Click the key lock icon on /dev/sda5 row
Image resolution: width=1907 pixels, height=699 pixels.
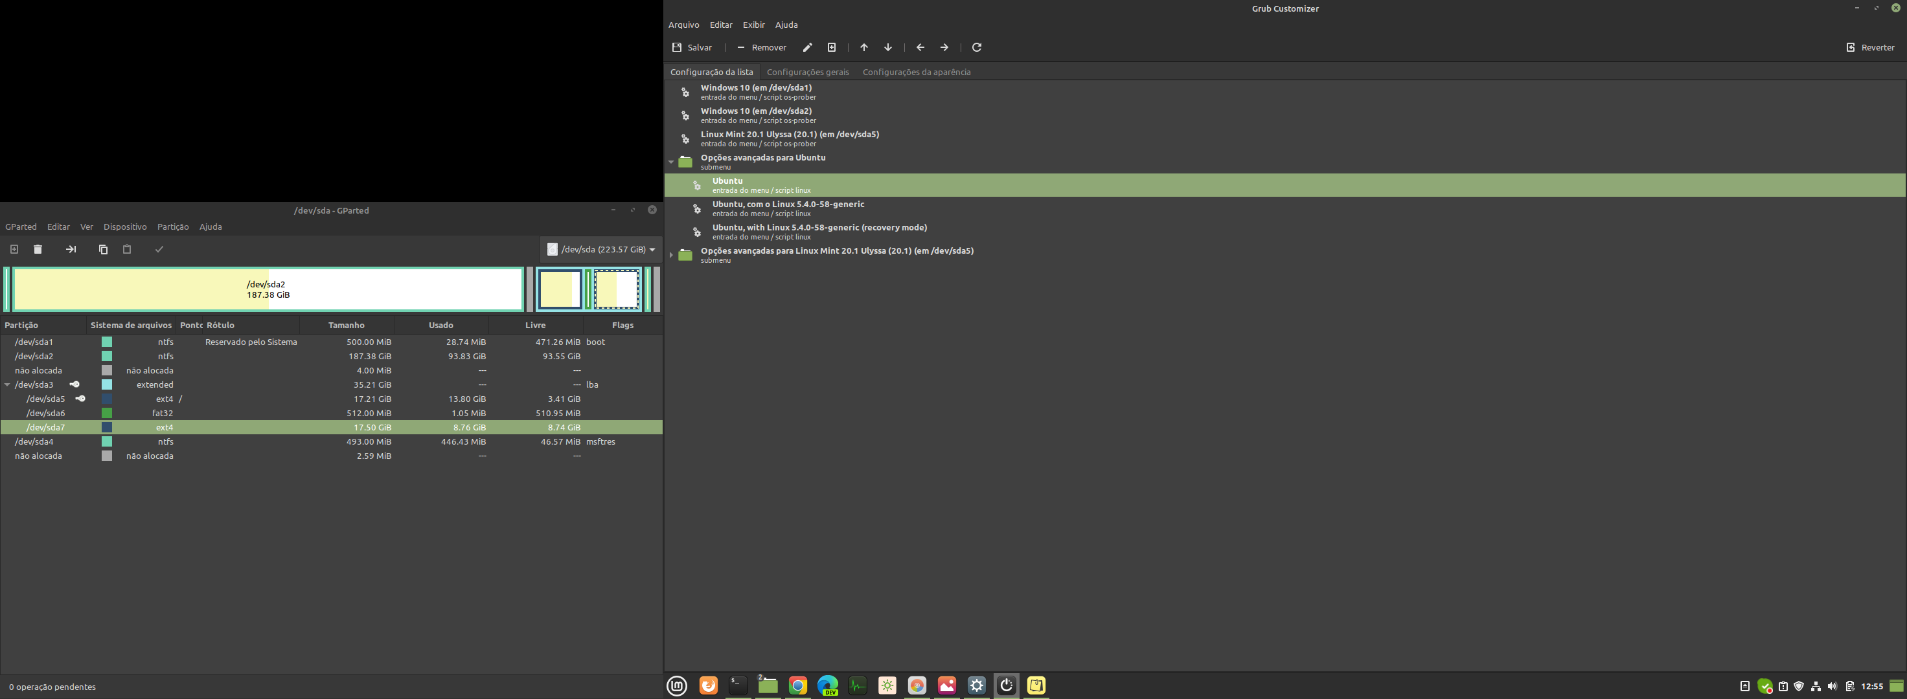click(81, 399)
